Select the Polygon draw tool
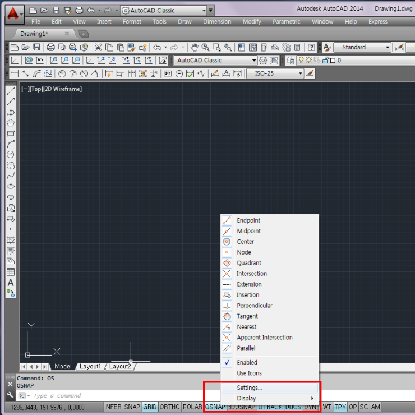Viewport: 415px width, 415px height. click(11, 123)
